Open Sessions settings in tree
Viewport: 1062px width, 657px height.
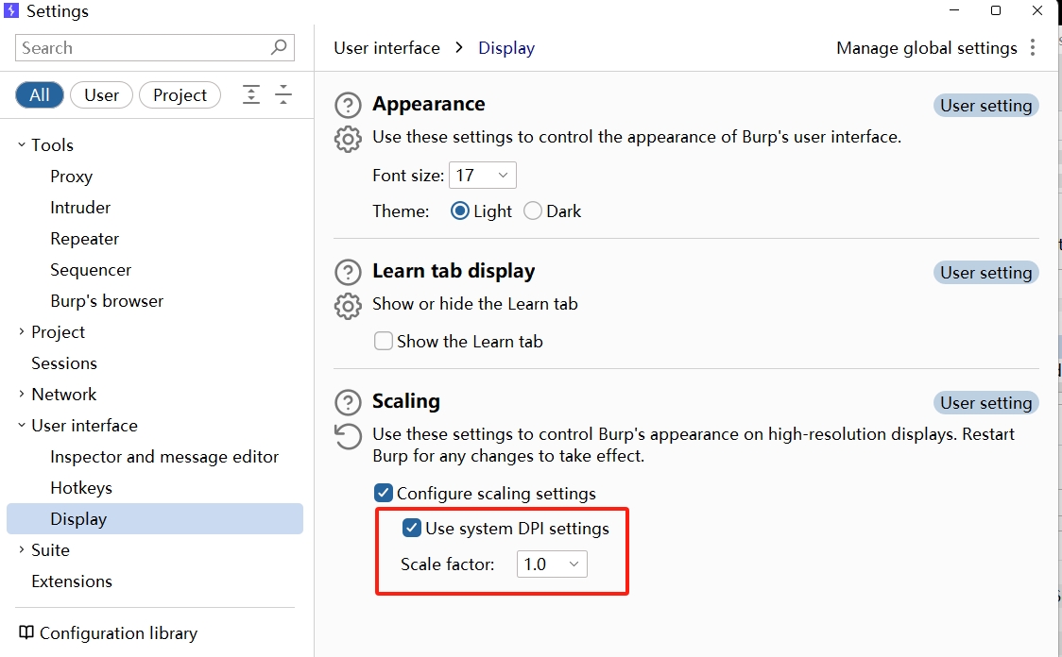tap(64, 363)
